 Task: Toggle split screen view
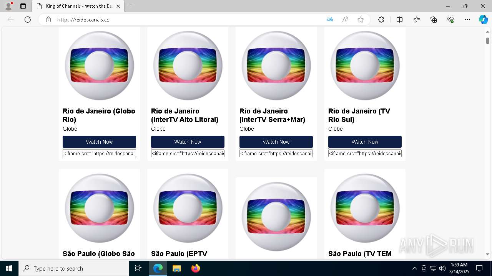pyautogui.click(x=399, y=20)
